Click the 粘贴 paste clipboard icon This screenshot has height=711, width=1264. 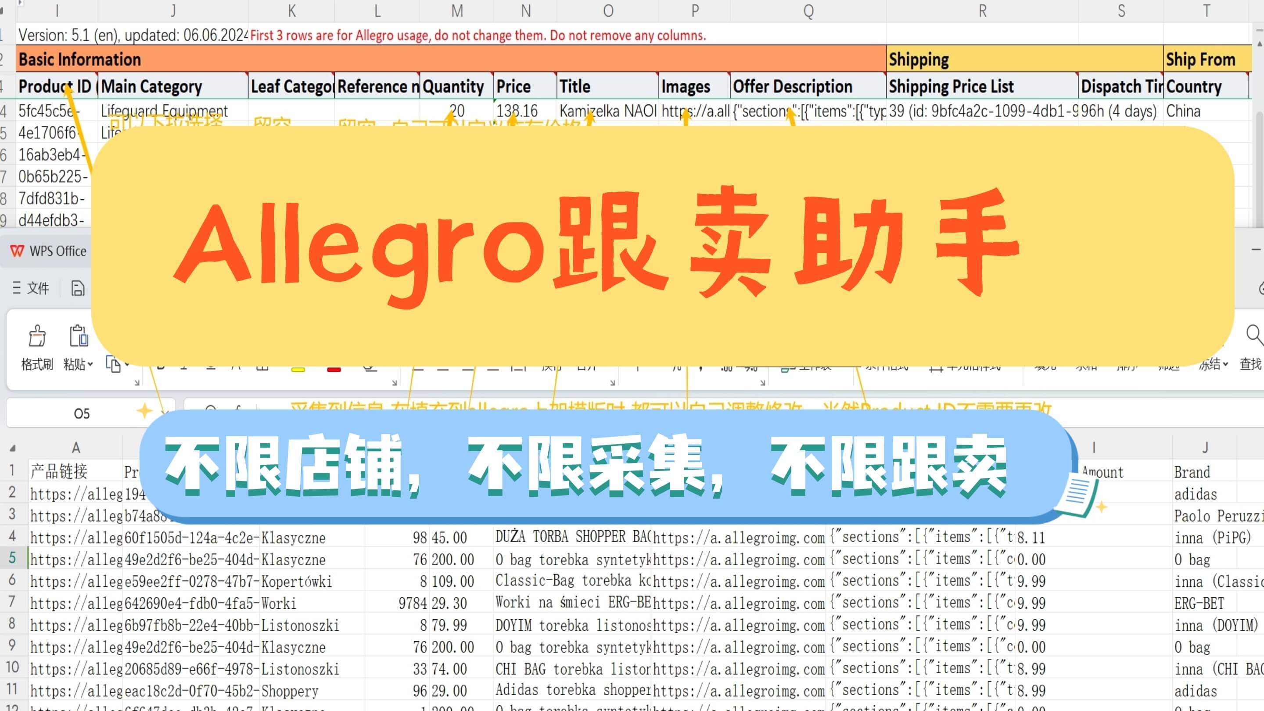click(79, 336)
